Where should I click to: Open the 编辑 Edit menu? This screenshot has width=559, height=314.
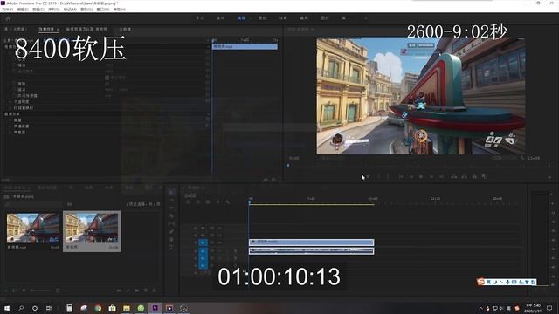(x=23, y=10)
